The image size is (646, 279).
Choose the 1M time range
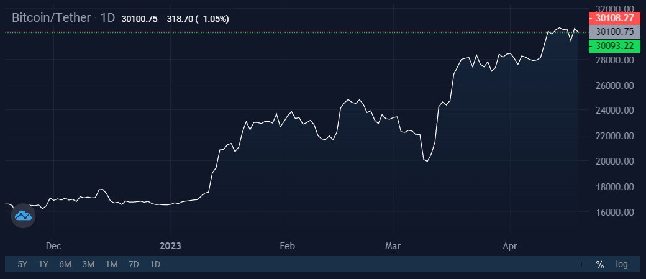(111, 264)
